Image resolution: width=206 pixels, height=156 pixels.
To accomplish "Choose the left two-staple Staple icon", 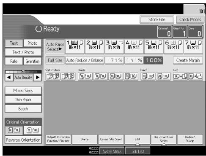I will (115, 76).
